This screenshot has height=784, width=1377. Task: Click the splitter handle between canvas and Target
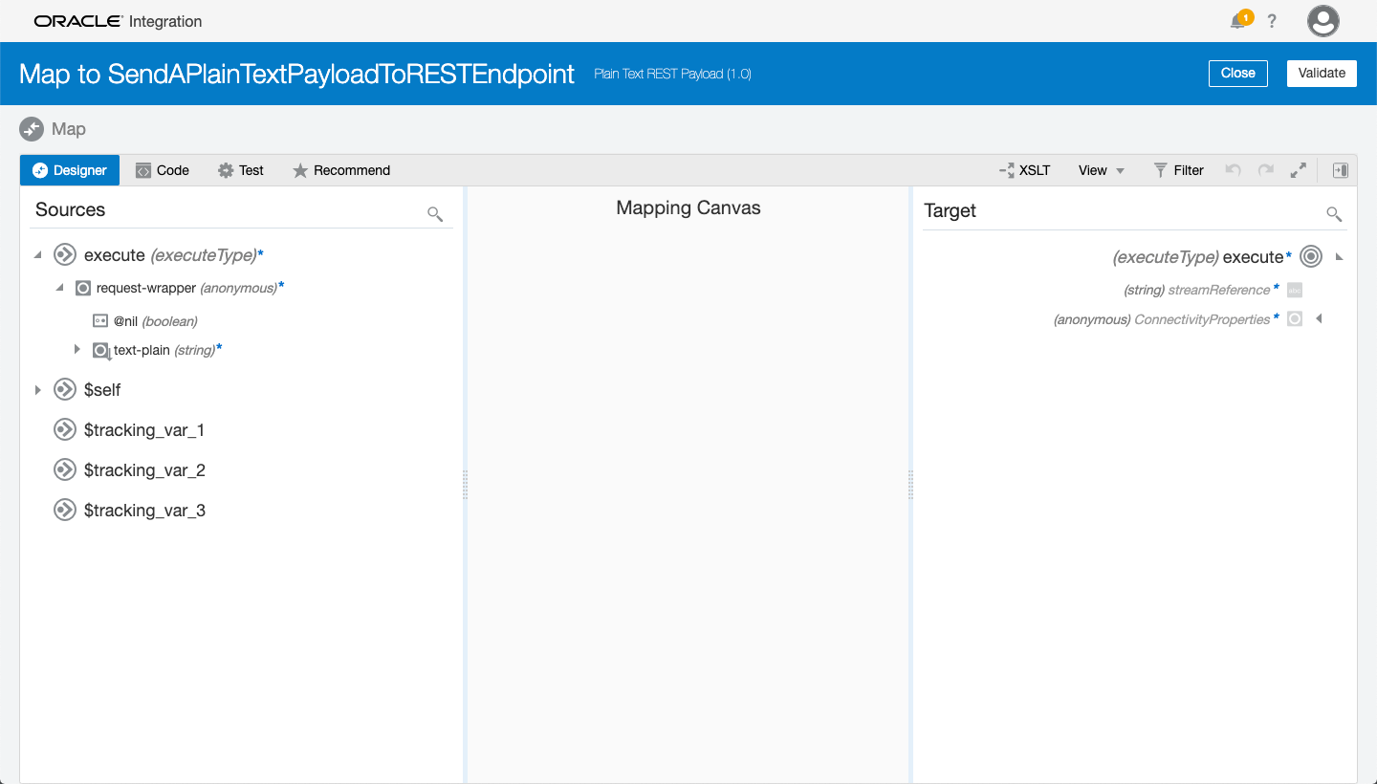click(x=910, y=485)
